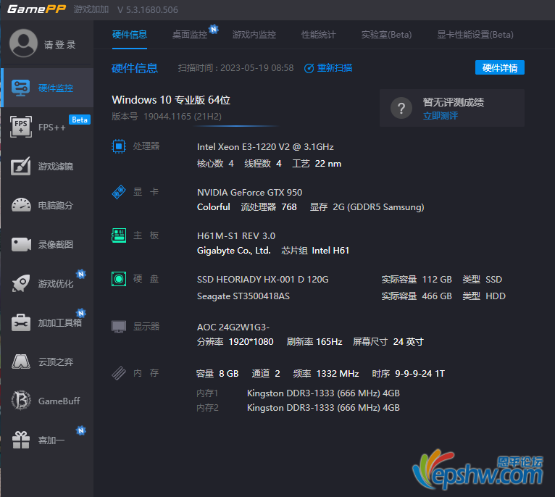Click the 重新扫描 refresh icon
Screen dimensions: 555x497
click(x=309, y=68)
